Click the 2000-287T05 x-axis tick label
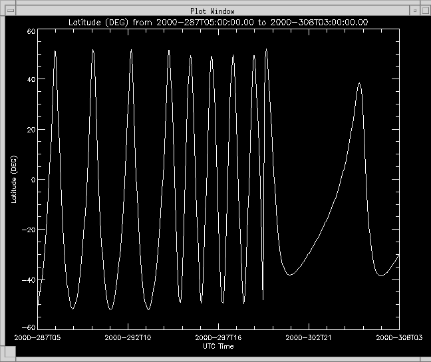The height and width of the screenshot is (362, 431). [x=38, y=338]
